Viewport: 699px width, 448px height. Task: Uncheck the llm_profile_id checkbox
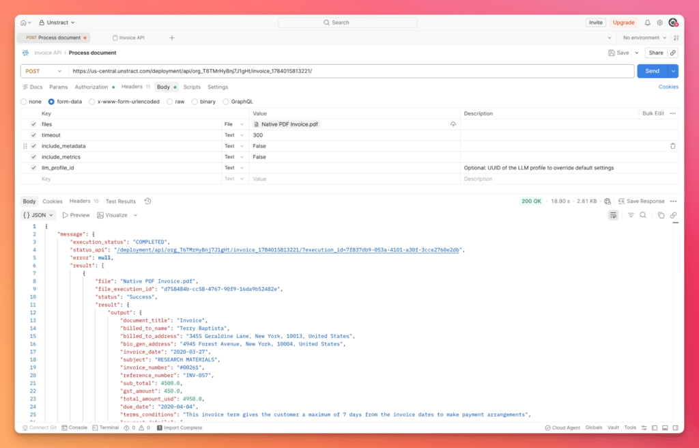(x=33, y=168)
